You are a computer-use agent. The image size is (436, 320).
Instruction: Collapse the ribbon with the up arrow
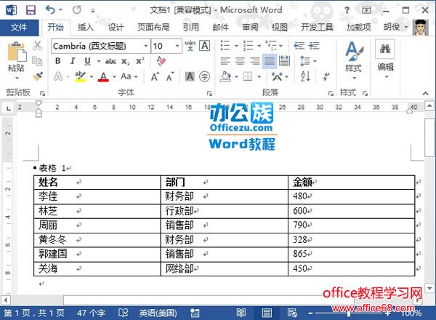coord(425,93)
